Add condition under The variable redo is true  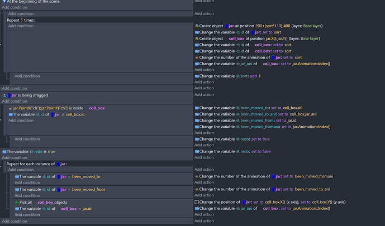click(x=15, y=158)
